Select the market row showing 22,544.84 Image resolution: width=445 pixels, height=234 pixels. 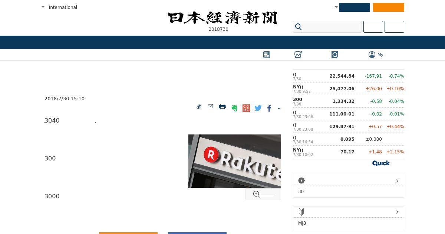(349, 76)
